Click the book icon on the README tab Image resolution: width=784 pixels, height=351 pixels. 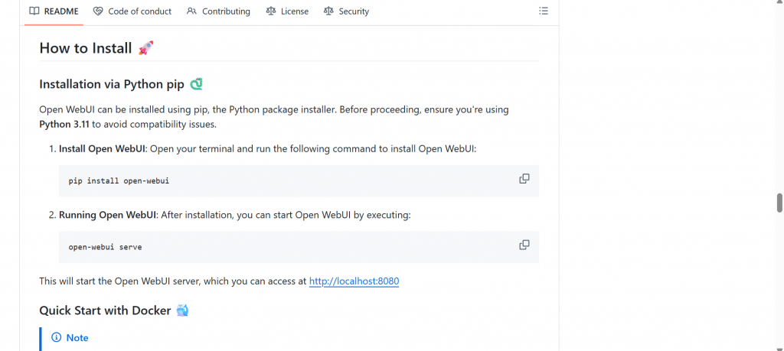pos(34,11)
